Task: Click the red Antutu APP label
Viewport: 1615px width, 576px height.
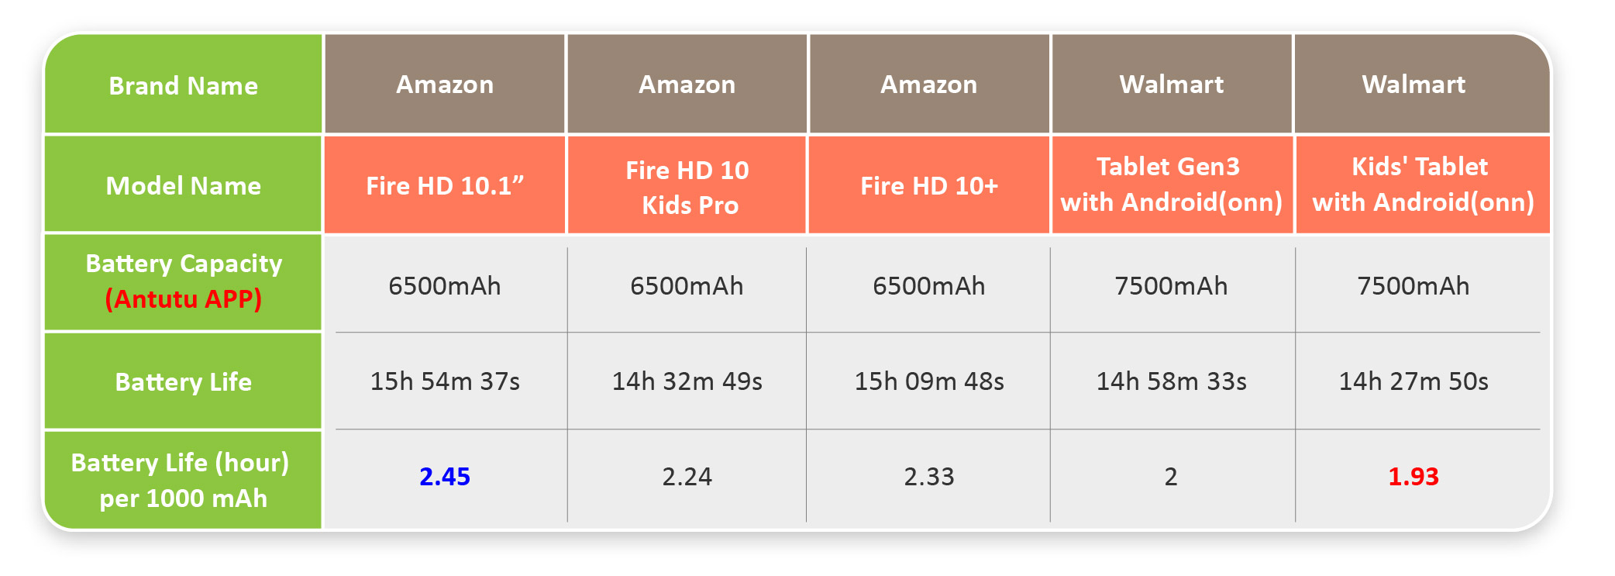Action: coord(184,298)
